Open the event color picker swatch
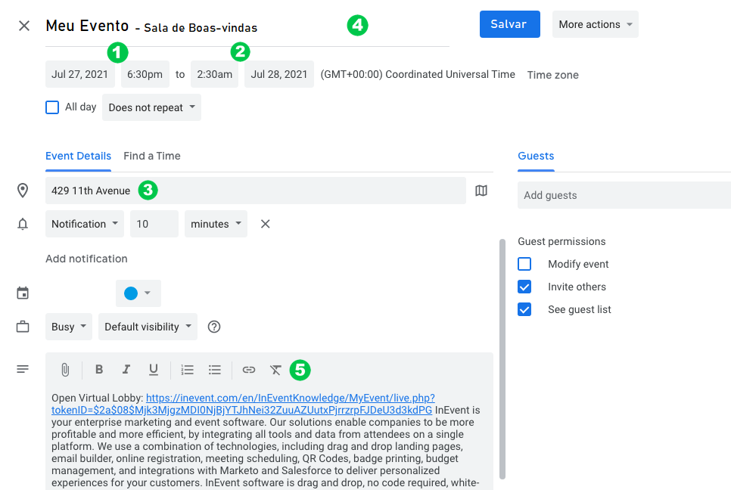731x490 pixels. [x=138, y=293]
